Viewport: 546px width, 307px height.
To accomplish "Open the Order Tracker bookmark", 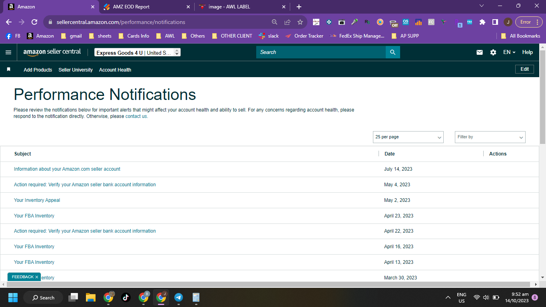I will click(x=304, y=36).
